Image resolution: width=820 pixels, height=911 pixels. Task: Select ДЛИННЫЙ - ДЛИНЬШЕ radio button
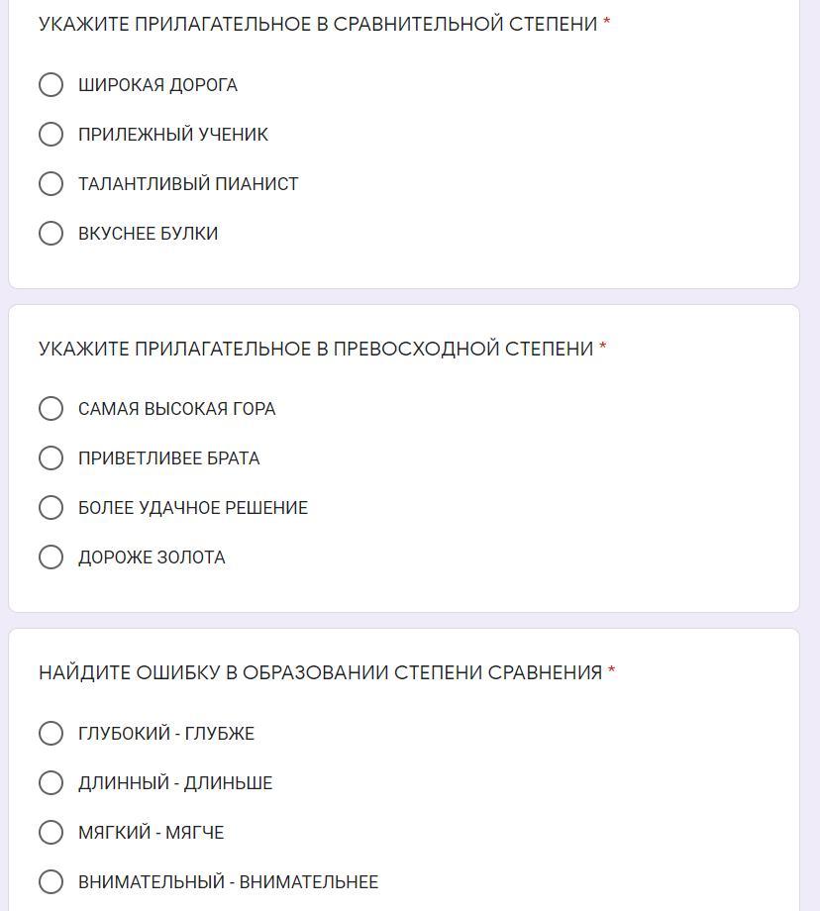coord(51,783)
